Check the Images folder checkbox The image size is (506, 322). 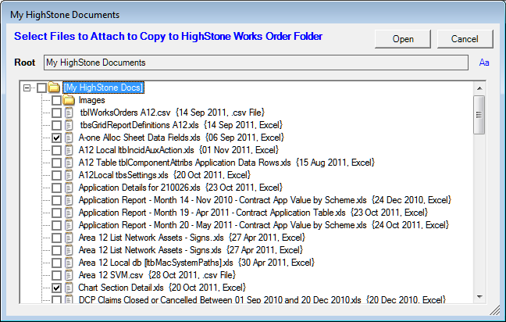[56, 100]
